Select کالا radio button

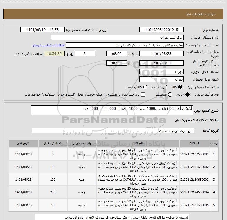[x=180, y=87]
